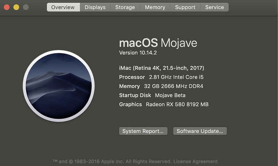278x166 pixels.
Task: Open the Support tab
Action: tap(185, 7)
